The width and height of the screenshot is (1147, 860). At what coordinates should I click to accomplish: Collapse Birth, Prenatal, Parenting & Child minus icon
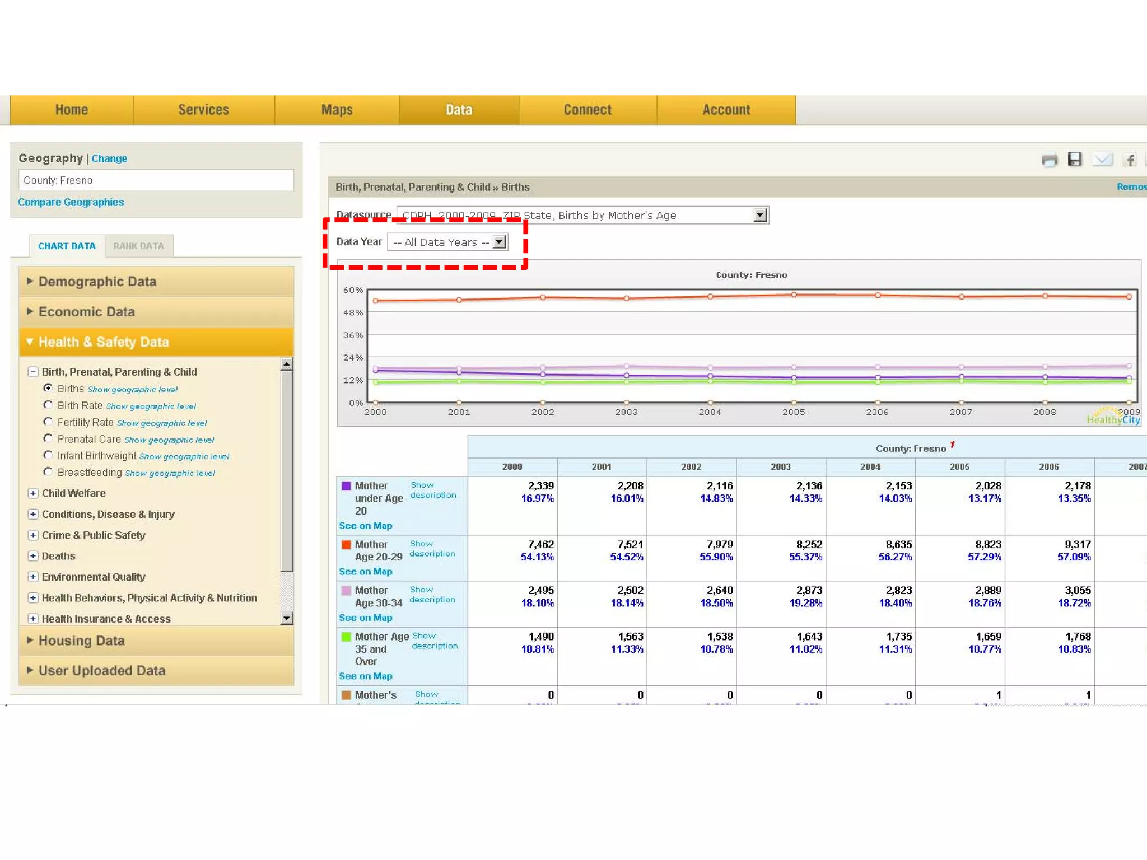tap(33, 372)
